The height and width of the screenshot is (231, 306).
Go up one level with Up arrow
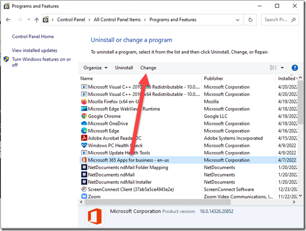point(36,20)
